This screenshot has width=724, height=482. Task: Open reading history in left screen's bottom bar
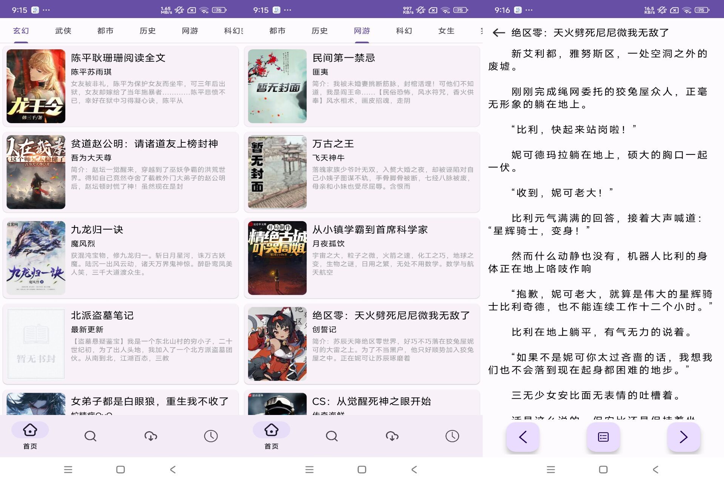(211, 436)
